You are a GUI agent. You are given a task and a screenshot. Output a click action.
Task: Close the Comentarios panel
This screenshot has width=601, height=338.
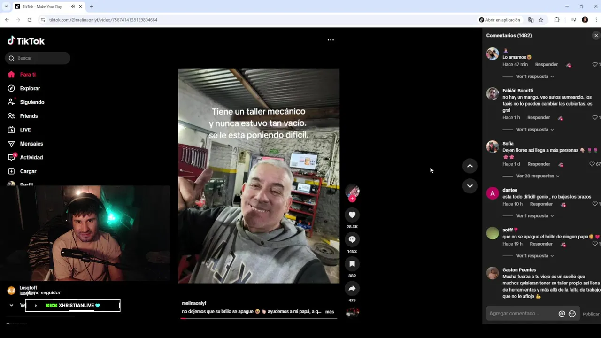(596, 36)
